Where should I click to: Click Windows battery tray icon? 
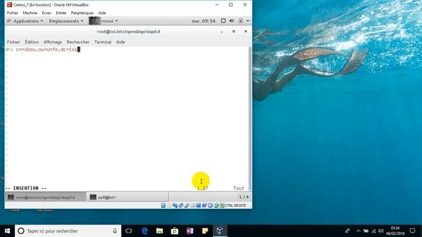click(366, 231)
